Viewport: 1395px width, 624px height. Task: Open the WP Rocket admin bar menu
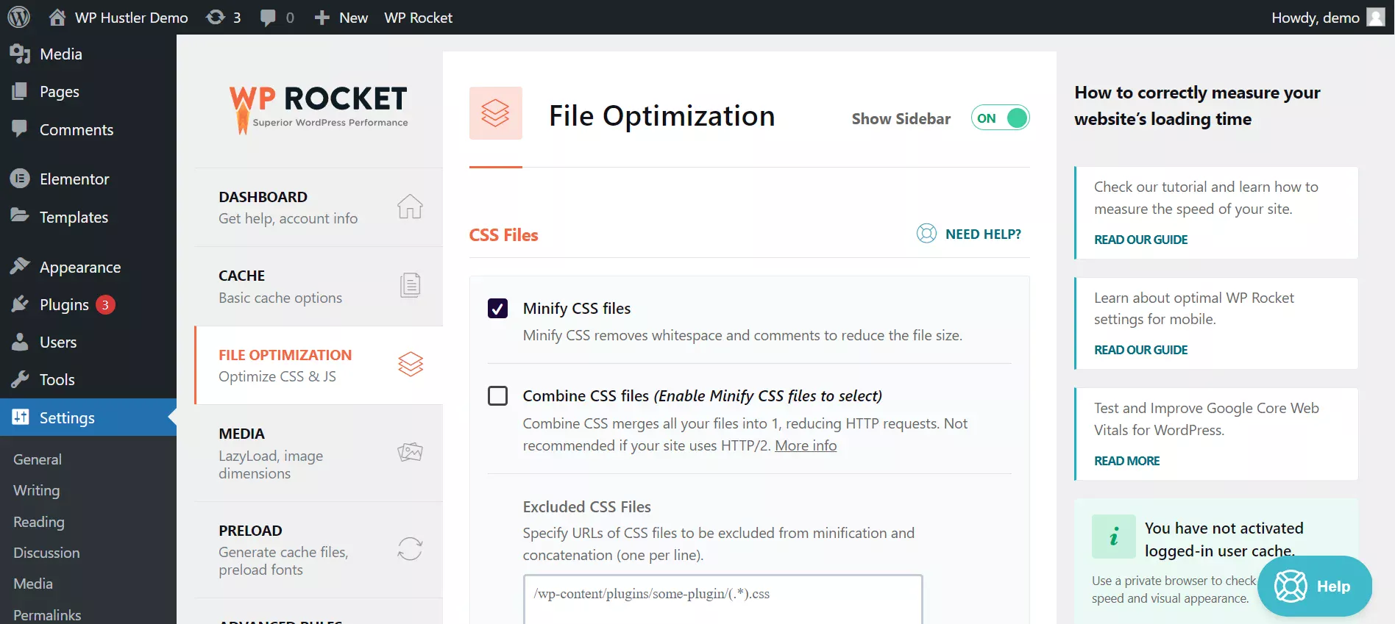(x=418, y=18)
